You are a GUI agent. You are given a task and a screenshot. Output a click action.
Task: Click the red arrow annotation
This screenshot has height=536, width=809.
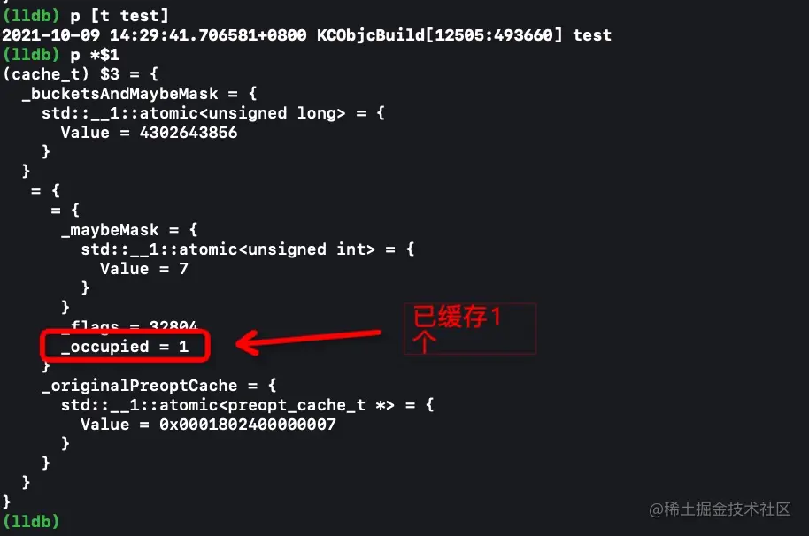click(309, 341)
